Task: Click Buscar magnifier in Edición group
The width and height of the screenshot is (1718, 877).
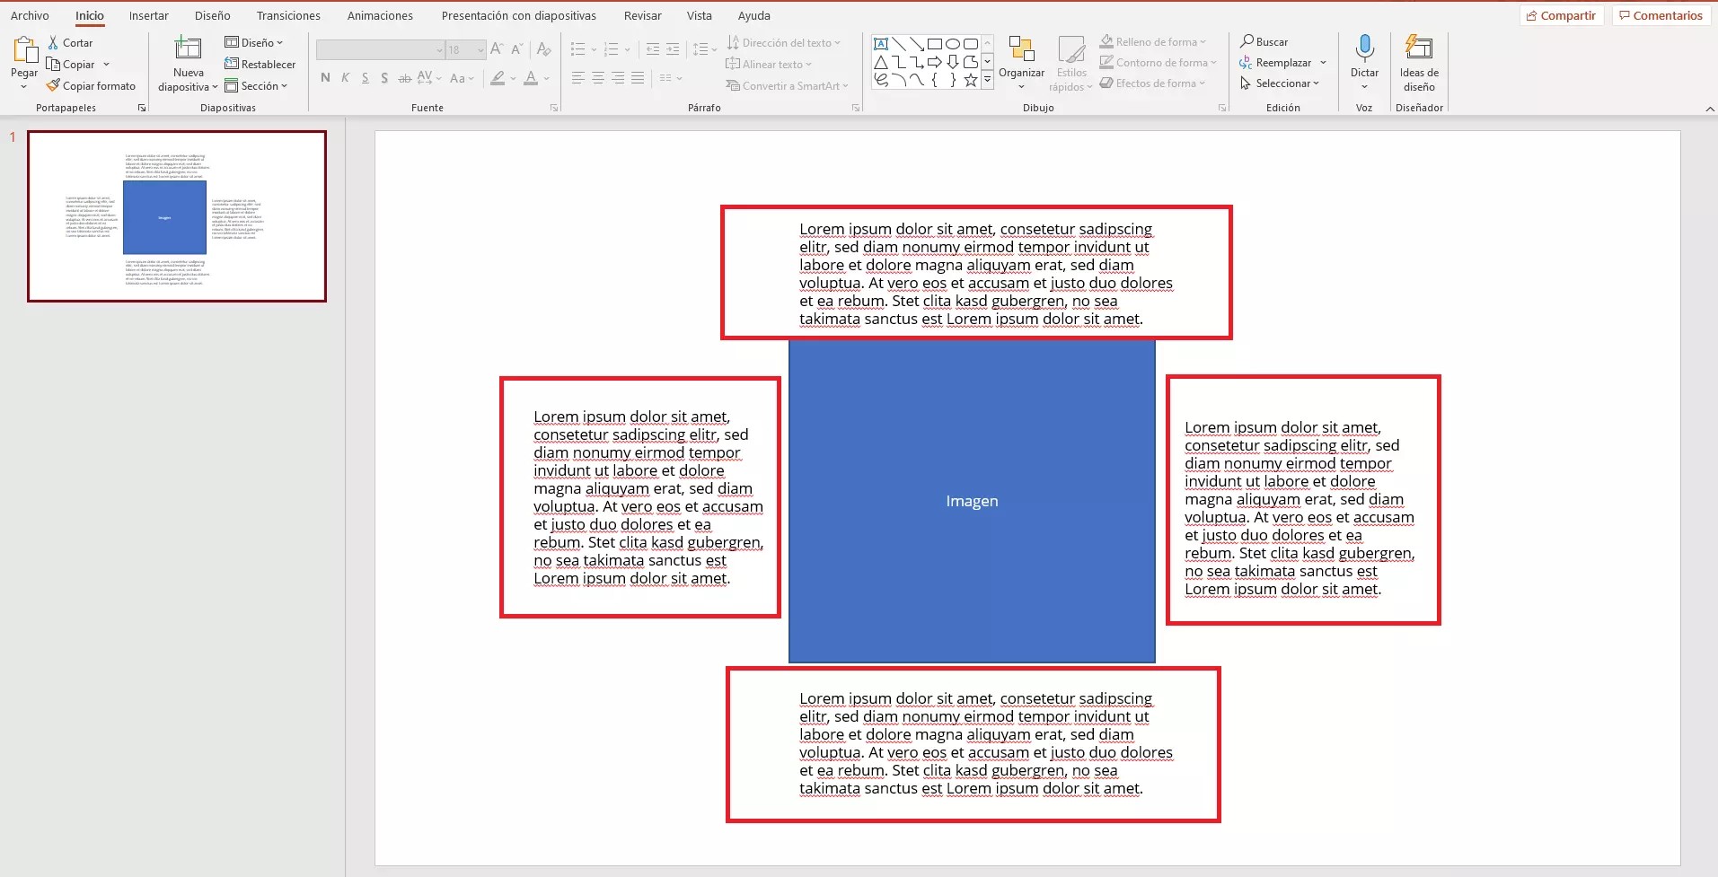Action: click(x=1264, y=41)
